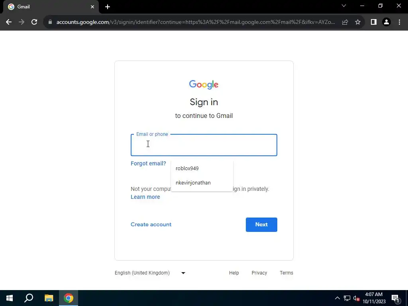Image resolution: width=408 pixels, height=306 pixels.
Task: Click the Create account link
Action: point(151,224)
